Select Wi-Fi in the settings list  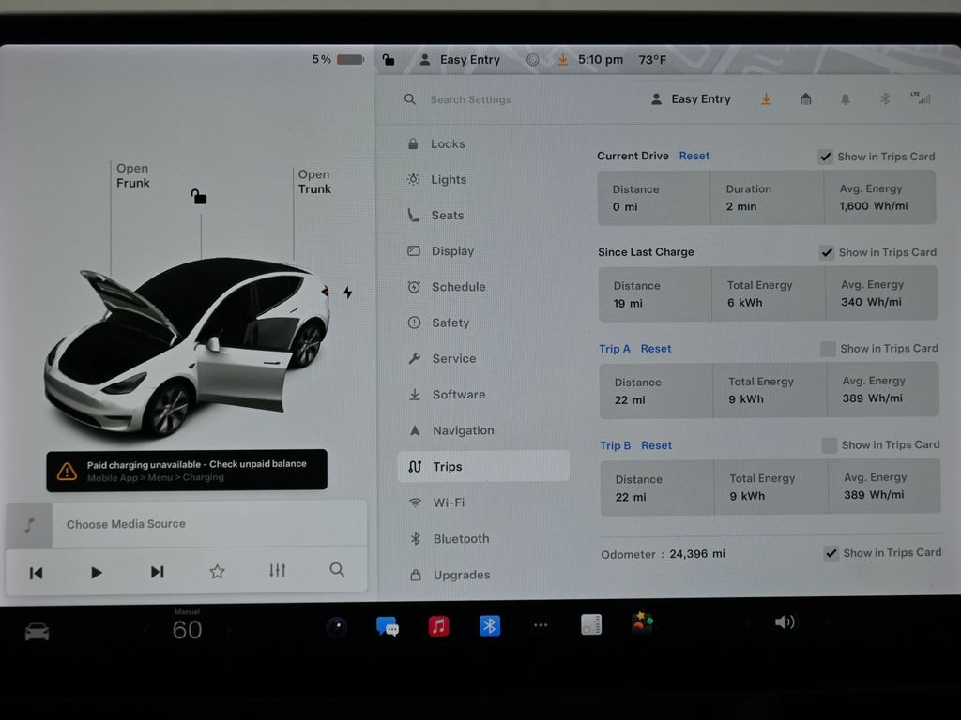tap(449, 502)
